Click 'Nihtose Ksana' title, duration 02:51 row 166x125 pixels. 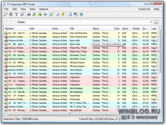(x=77, y=62)
